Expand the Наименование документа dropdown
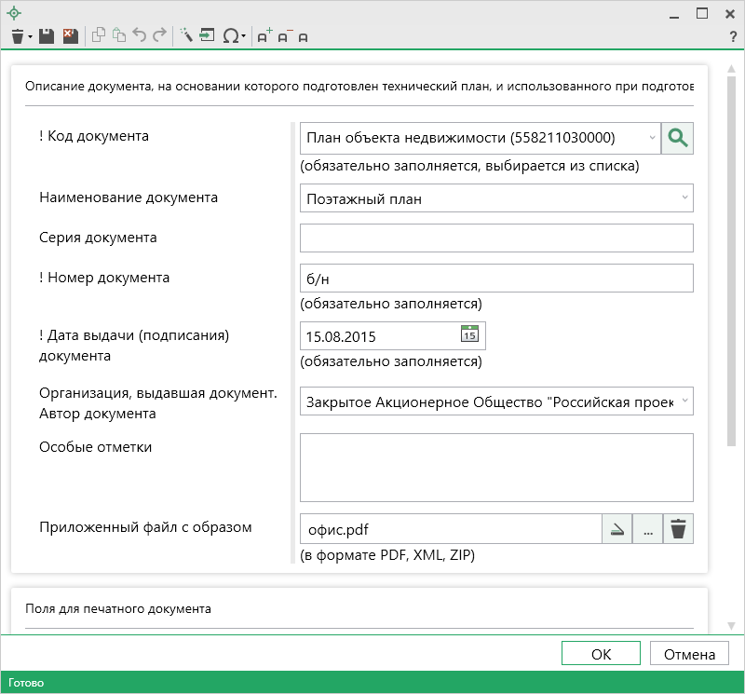Screen dimensions: 745x694 (685, 198)
